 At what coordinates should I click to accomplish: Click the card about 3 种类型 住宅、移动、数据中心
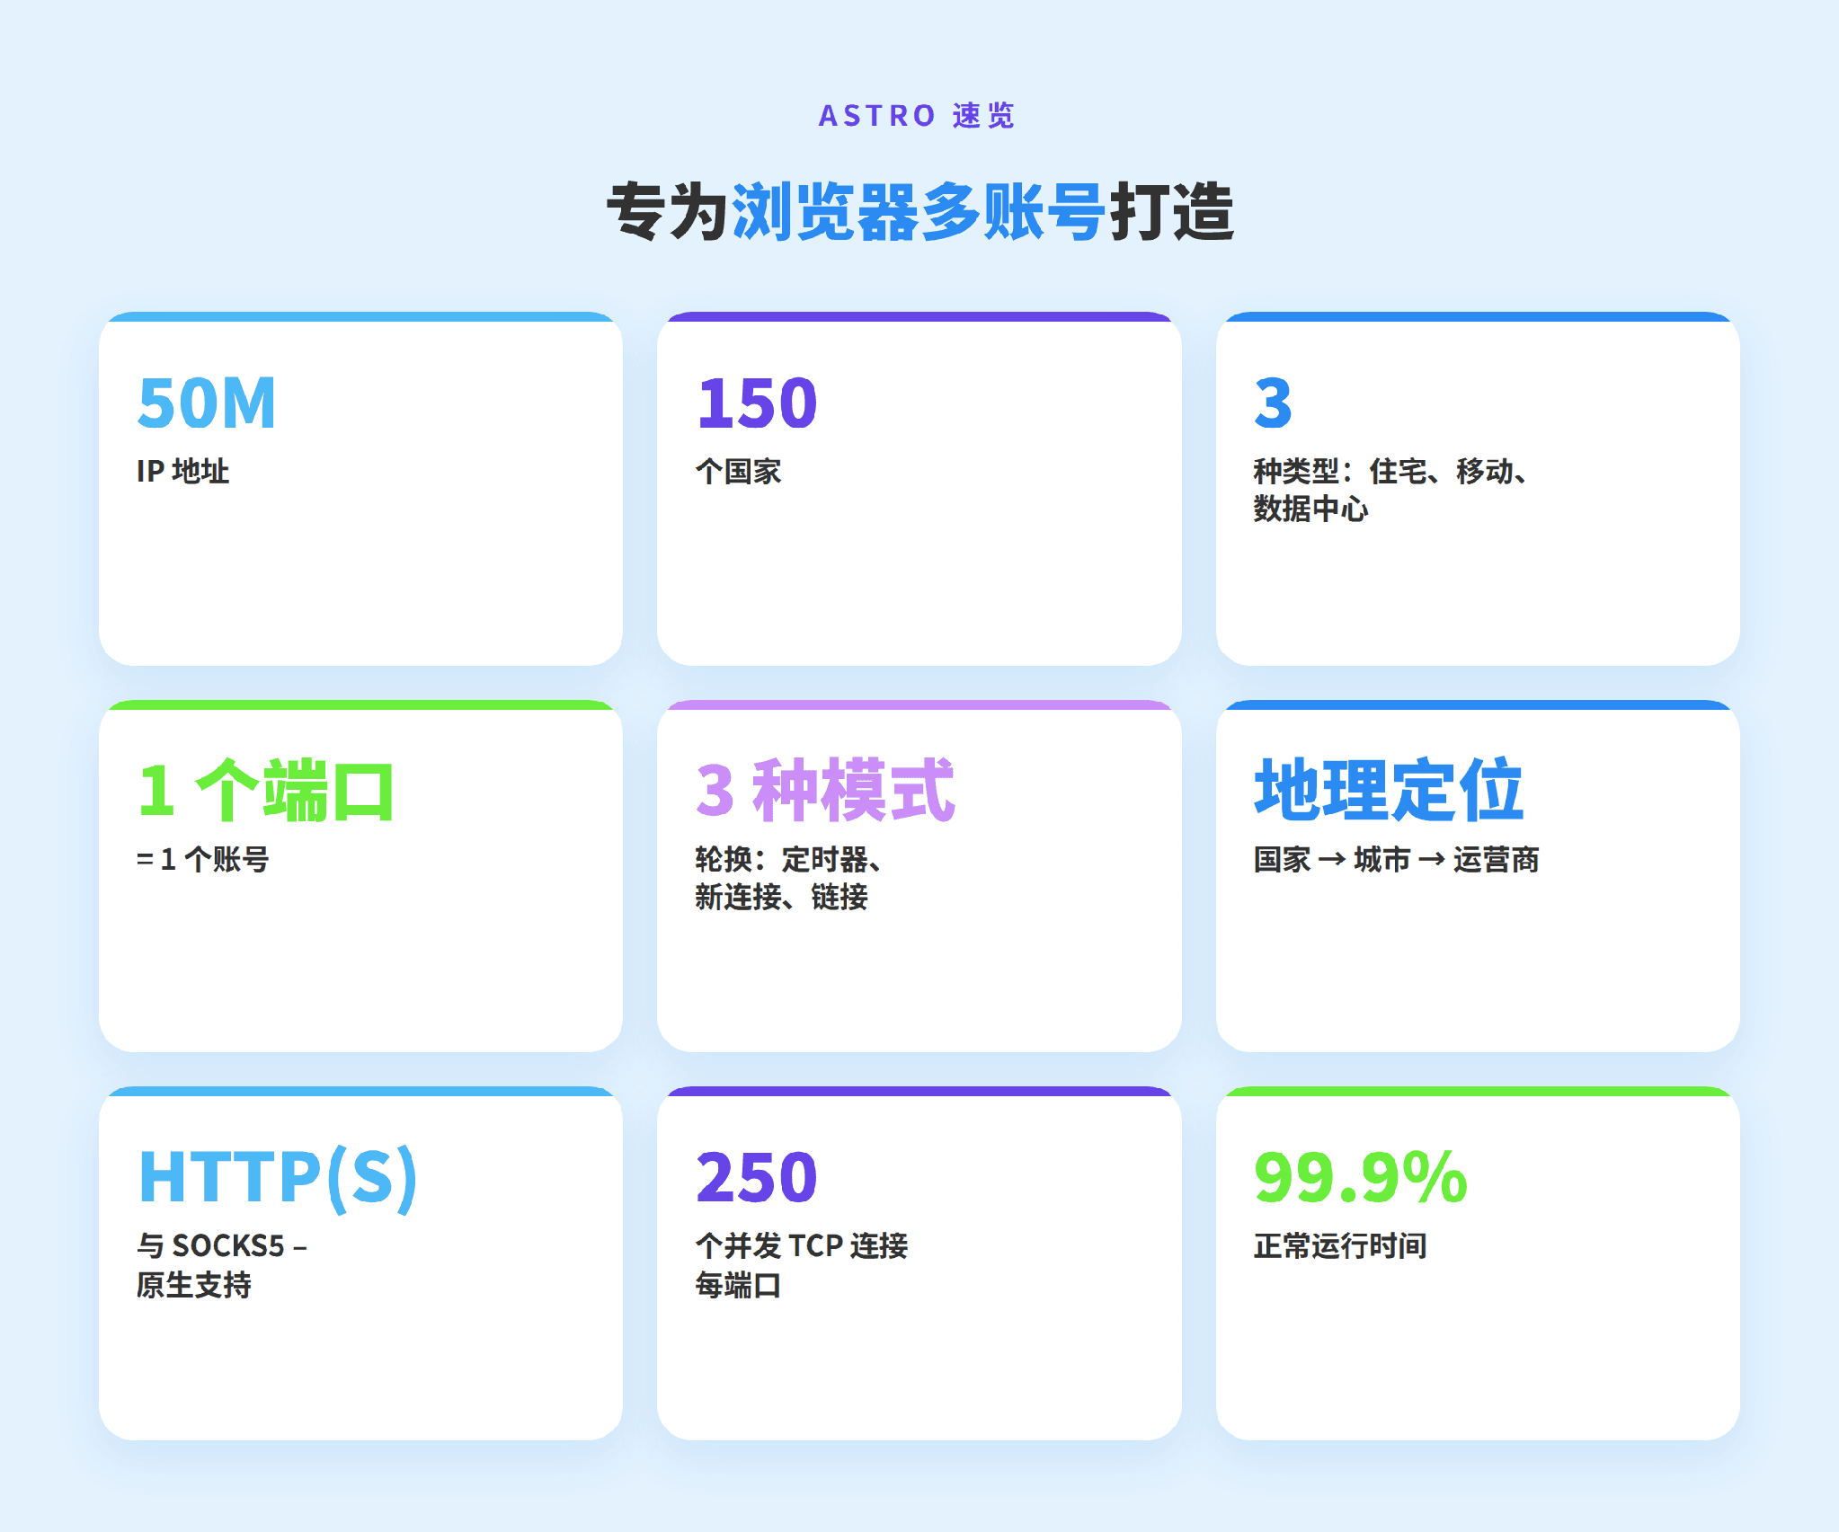(1478, 489)
